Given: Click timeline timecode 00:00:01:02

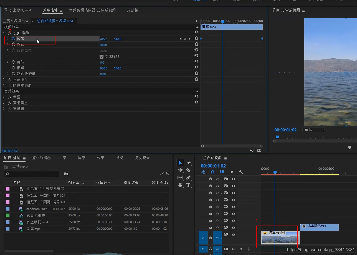Looking at the screenshot, I should [213, 166].
